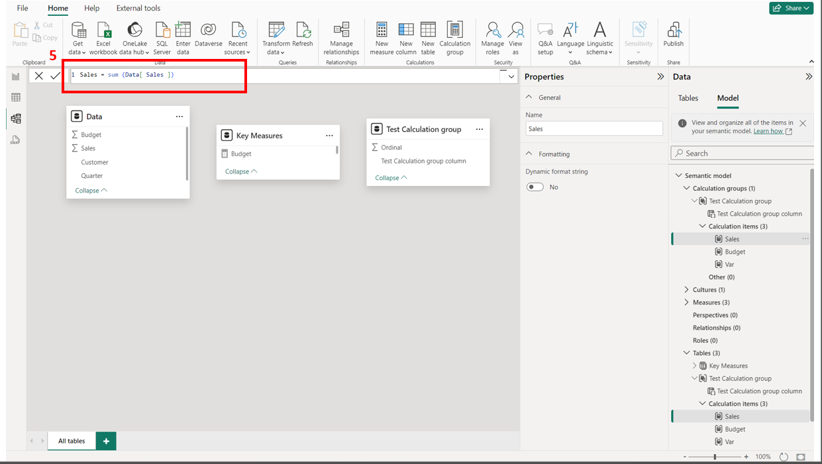Add a New column
This screenshot has height=464, width=822.
pyautogui.click(x=406, y=38)
